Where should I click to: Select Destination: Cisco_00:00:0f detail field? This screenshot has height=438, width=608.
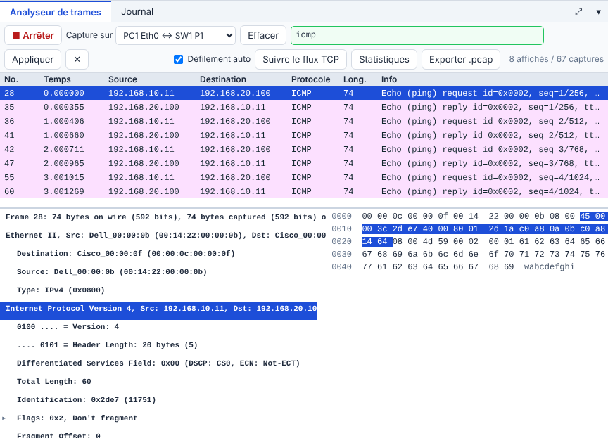pyautogui.click(x=126, y=254)
